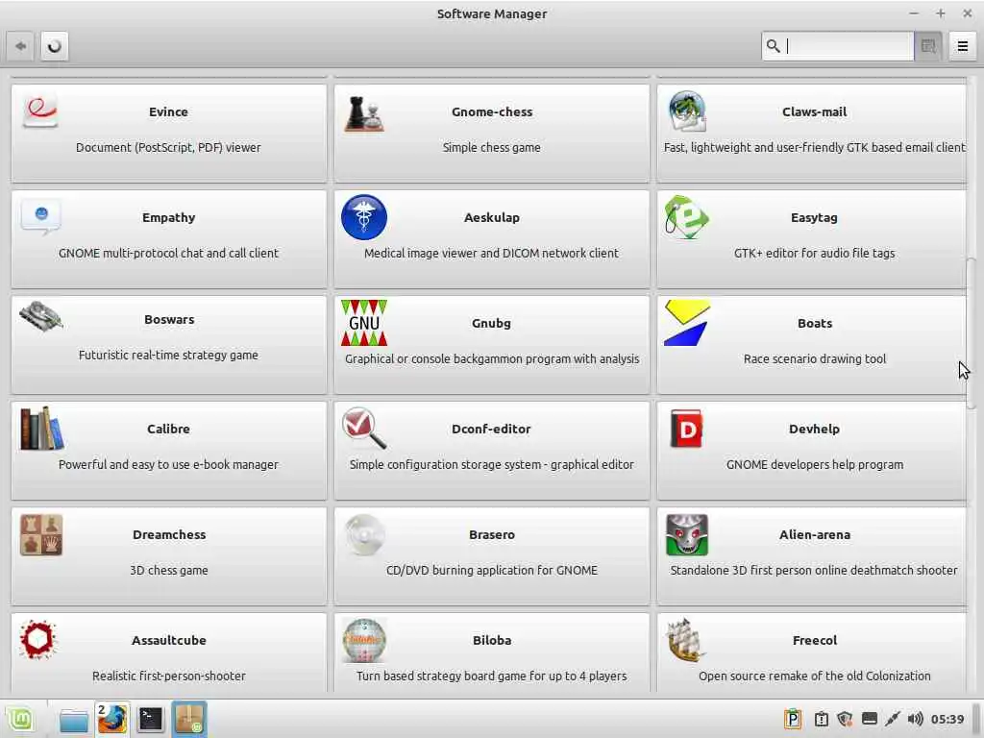The width and height of the screenshot is (984, 738).
Task: Click the Boswars title
Action: [x=169, y=319]
